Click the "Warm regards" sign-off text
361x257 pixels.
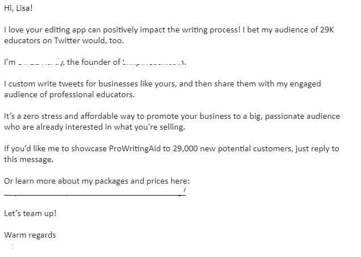(x=30, y=235)
